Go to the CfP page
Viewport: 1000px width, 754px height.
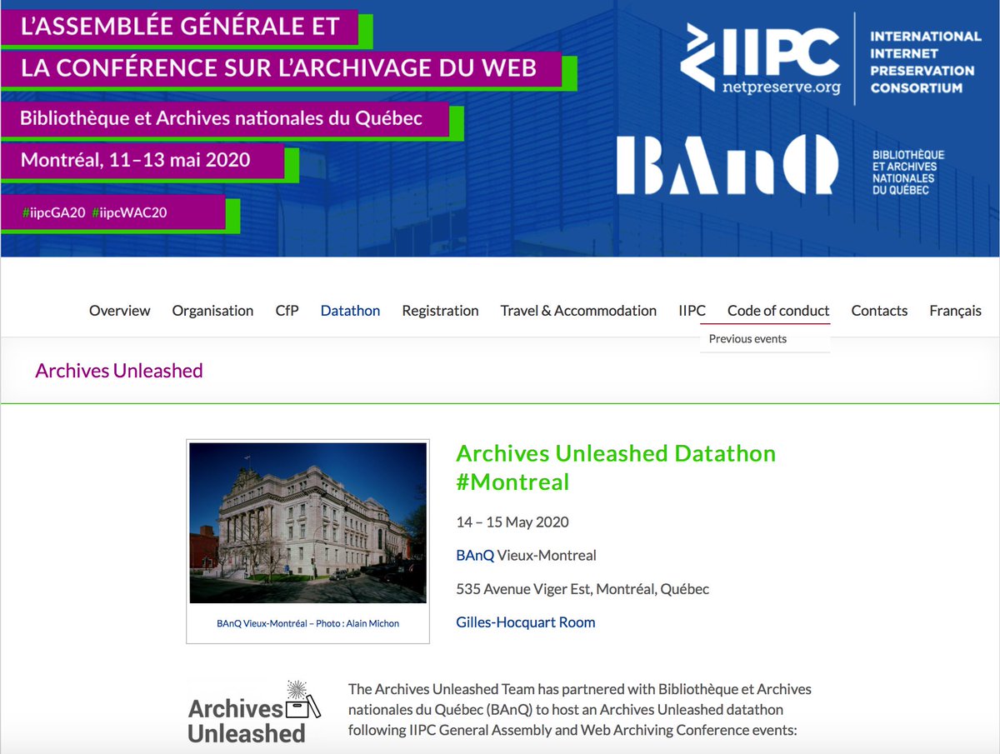pos(287,311)
